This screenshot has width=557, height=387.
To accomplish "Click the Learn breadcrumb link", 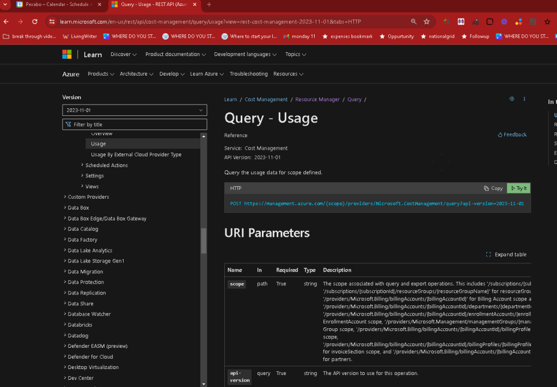I will 230,100.
